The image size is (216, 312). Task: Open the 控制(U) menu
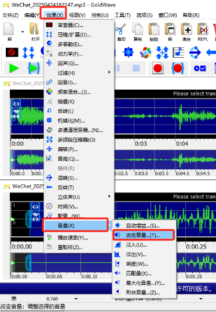100,15
